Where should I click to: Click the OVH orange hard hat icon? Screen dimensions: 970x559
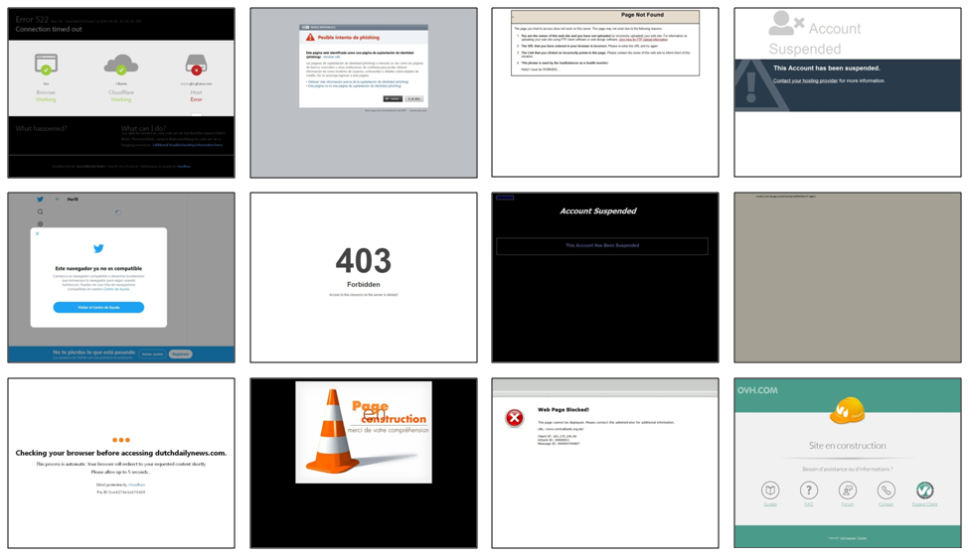click(x=847, y=411)
